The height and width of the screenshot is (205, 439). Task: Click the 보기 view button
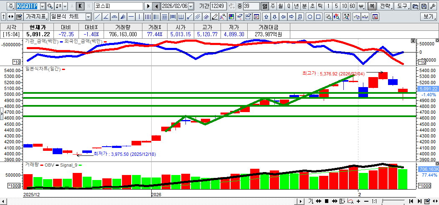tap(429, 17)
